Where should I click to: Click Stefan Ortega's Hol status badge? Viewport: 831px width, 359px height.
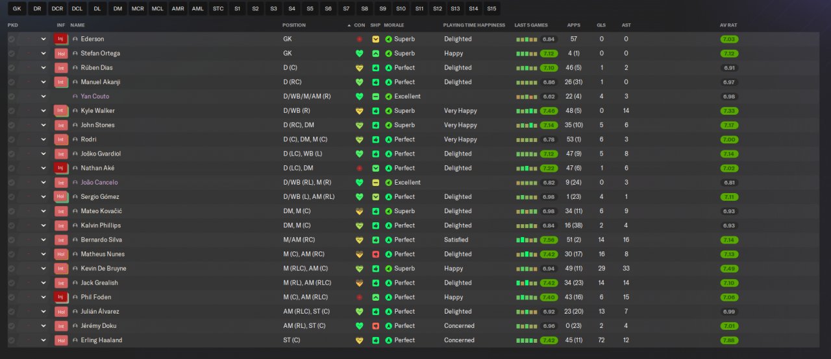(61, 53)
